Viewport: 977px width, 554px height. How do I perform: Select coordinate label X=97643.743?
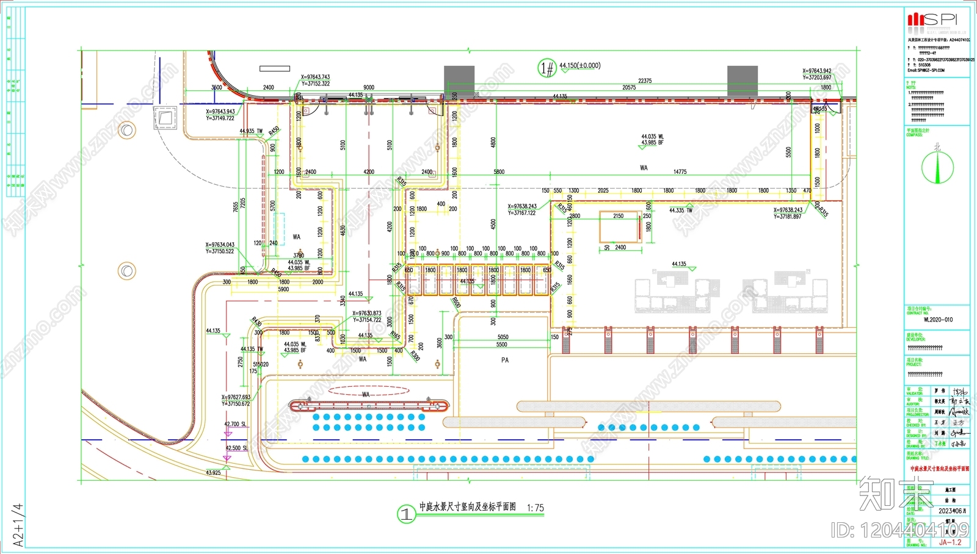(x=315, y=77)
